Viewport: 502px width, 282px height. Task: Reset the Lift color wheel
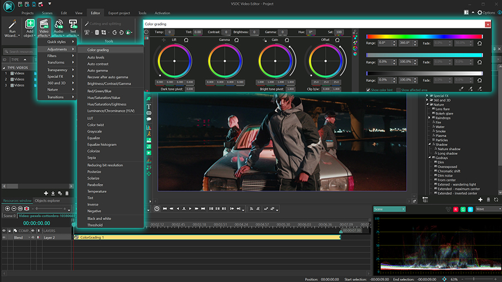click(x=186, y=40)
